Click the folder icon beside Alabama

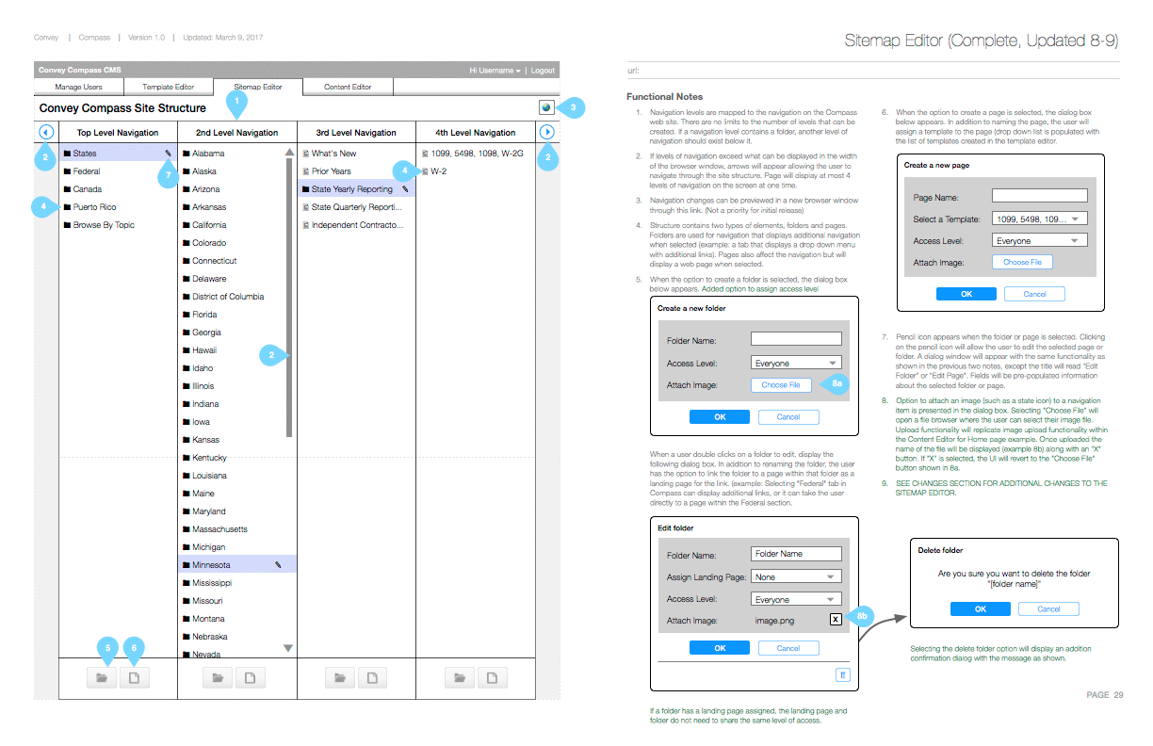pos(187,154)
